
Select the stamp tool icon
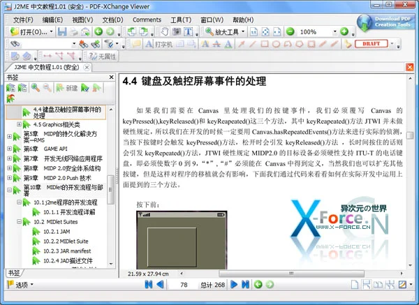[347, 44]
